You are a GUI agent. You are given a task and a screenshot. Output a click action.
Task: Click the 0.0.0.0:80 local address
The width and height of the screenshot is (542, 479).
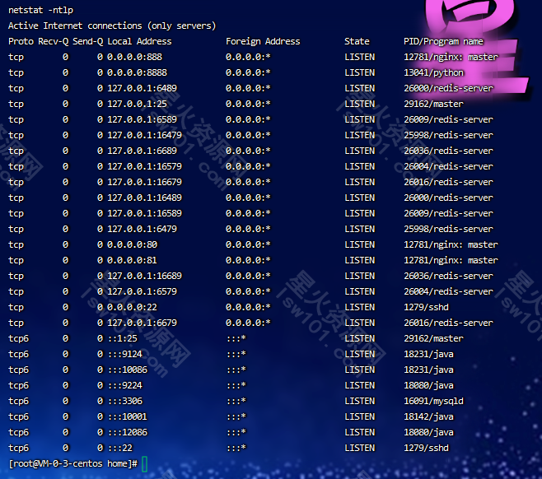pyautogui.click(x=132, y=244)
